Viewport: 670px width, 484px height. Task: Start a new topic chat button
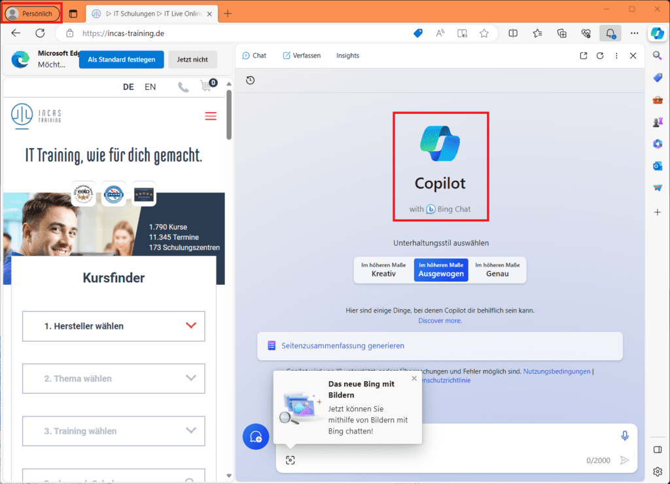(256, 437)
